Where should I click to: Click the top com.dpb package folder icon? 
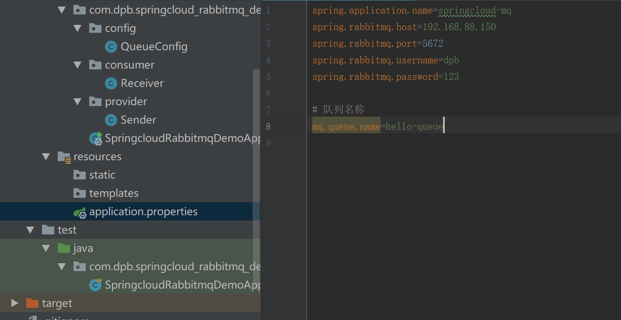point(80,10)
